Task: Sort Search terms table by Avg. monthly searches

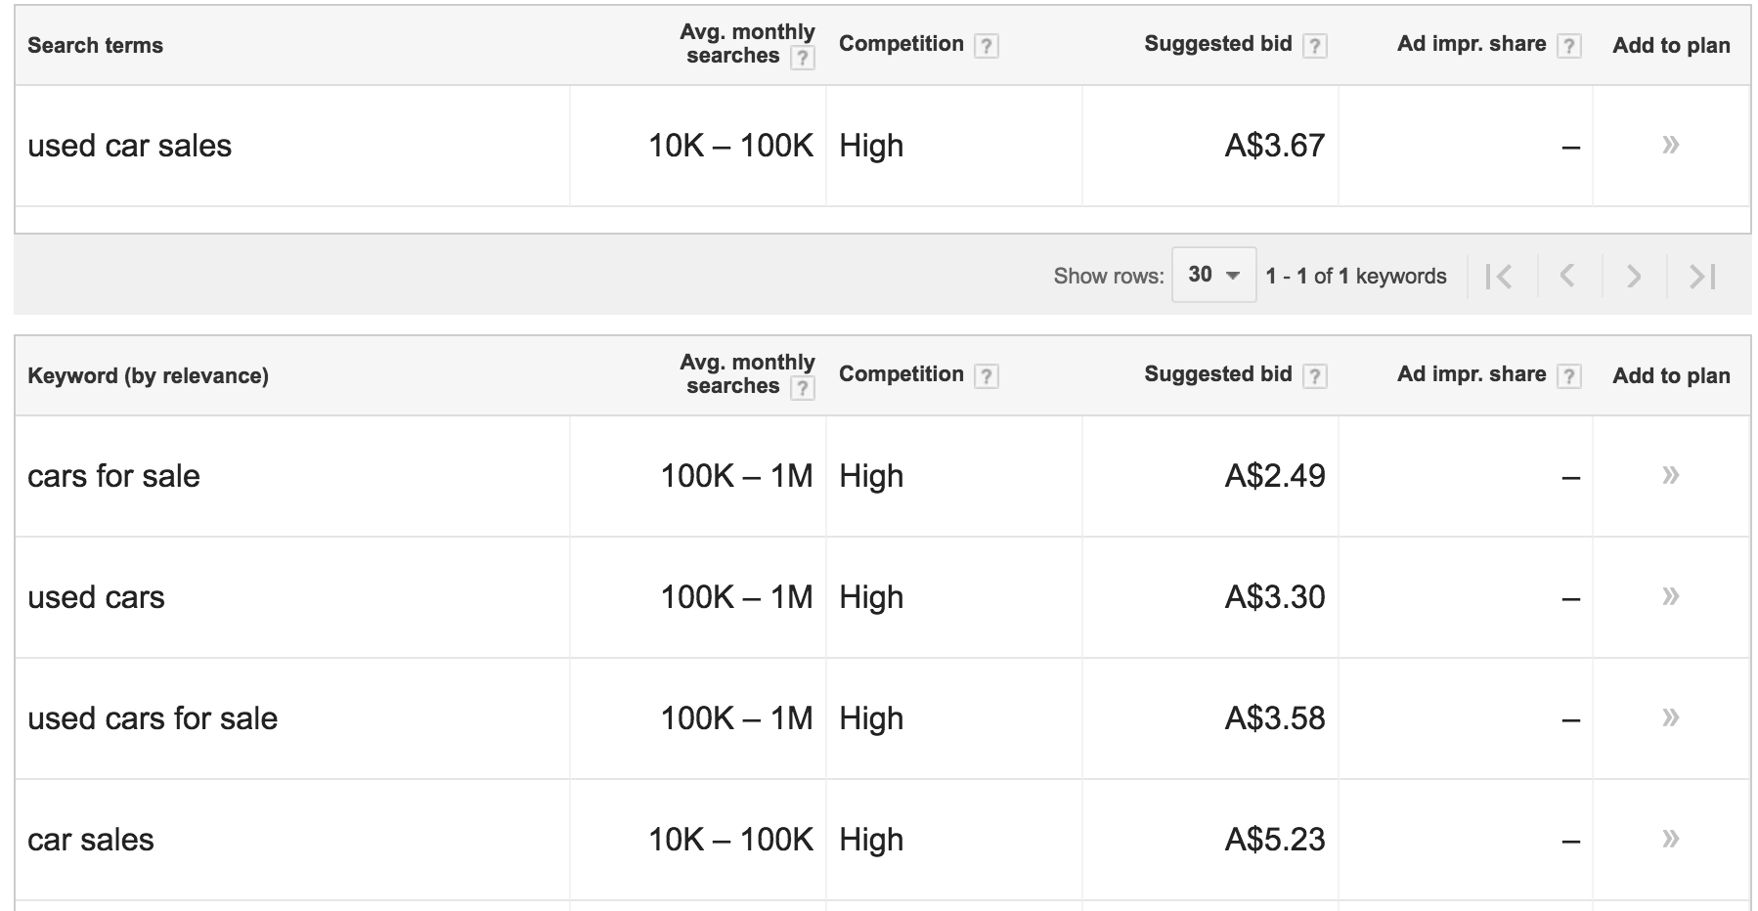Action: (747, 44)
